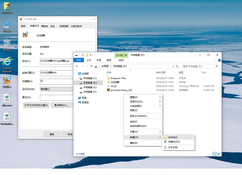Open the 管理 ribbon tab
Image resolution: width=242 pixels, height=175 pixels.
point(121,60)
